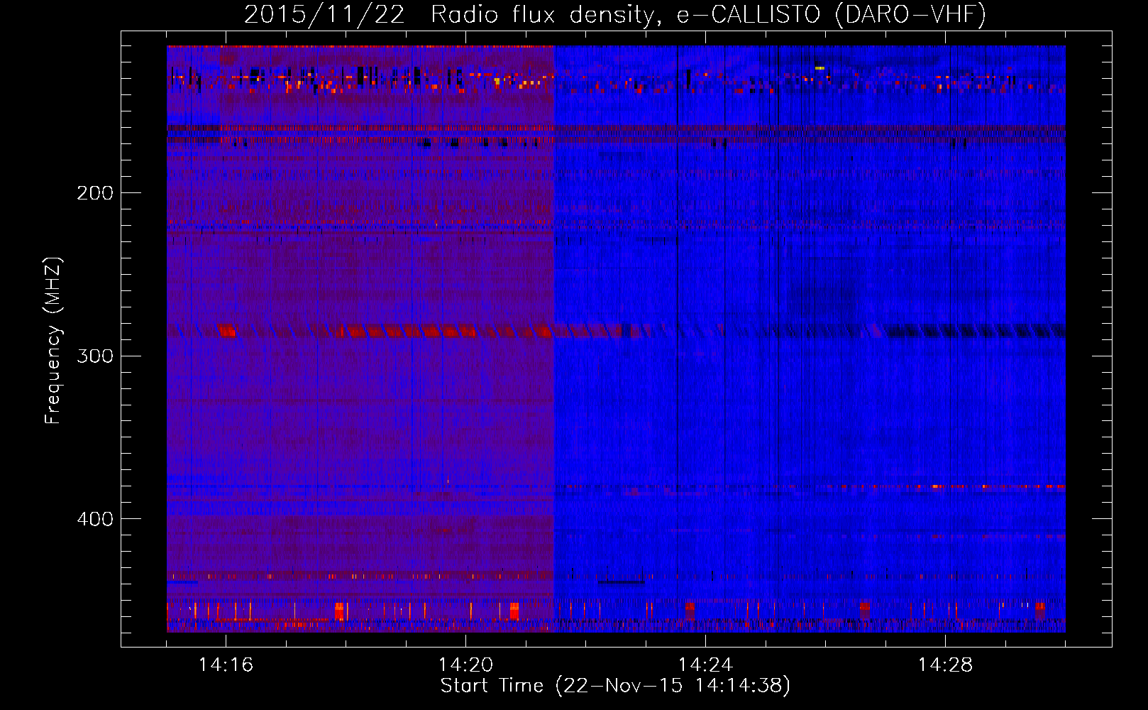1148x710 pixels.
Task: Click the plot title "Radio flux density, e-CALLISTO (DARO-VHF)"
Action: tap(708, 15)
